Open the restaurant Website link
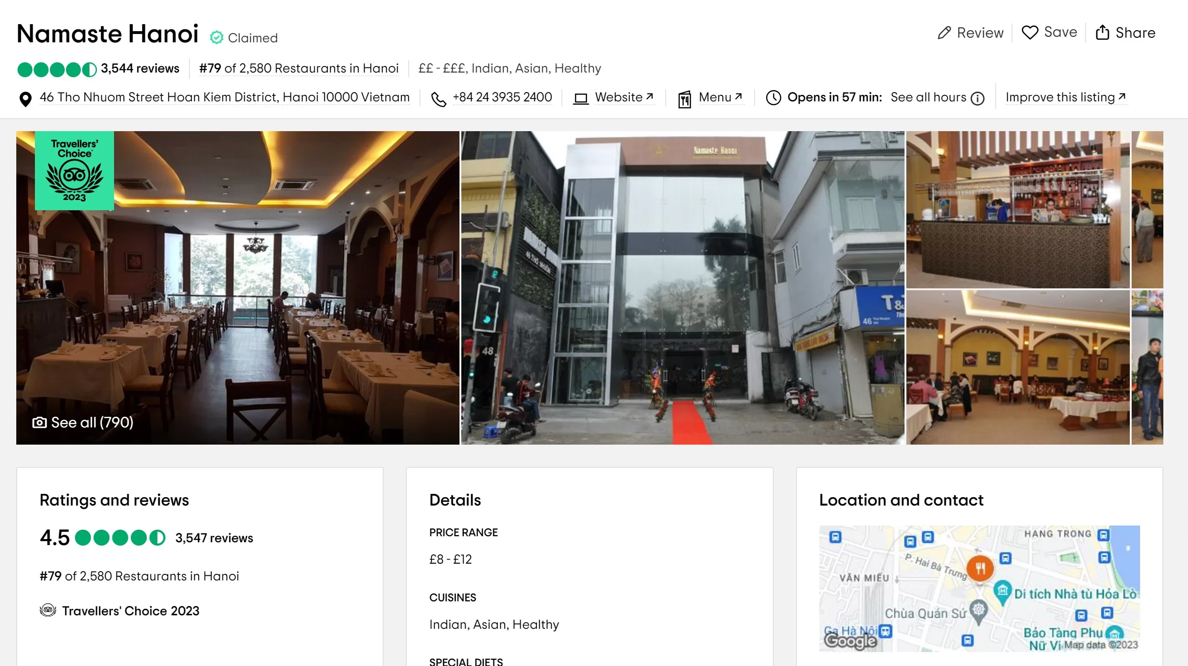The image size is (1188, 666). pos(624,97)
